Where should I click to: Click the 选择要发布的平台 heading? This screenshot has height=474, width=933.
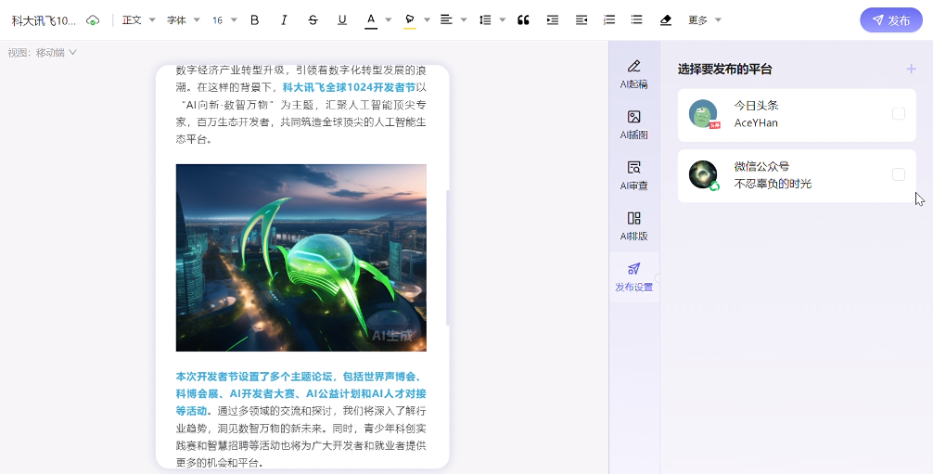click(724, 69)
